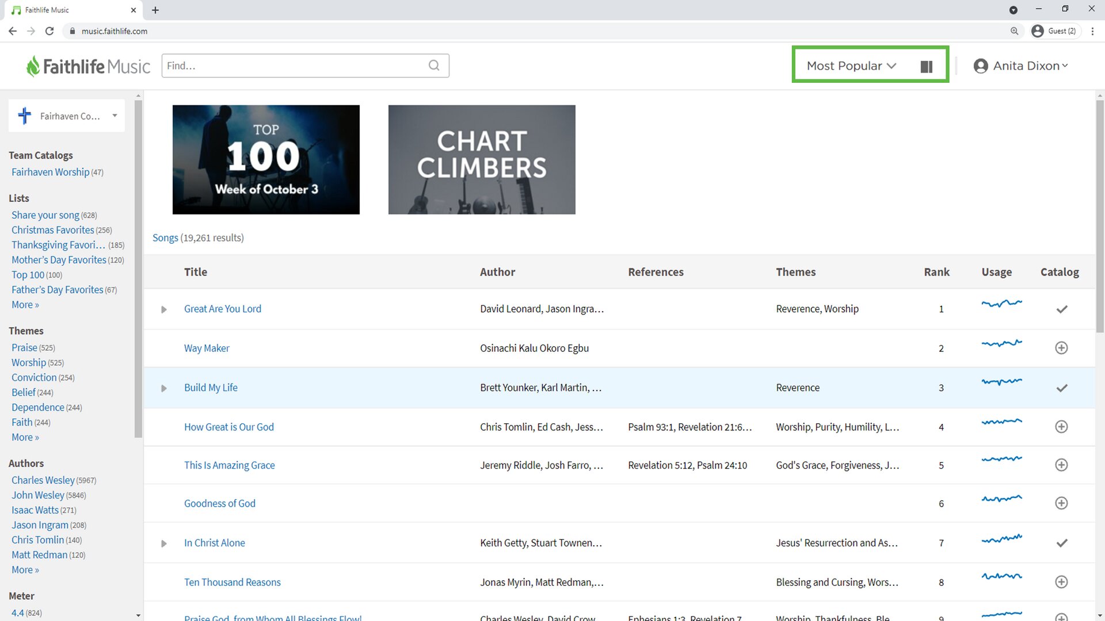Open usage graph for How Great is Our God
1105x621 pixels.
pos(1001,421)
